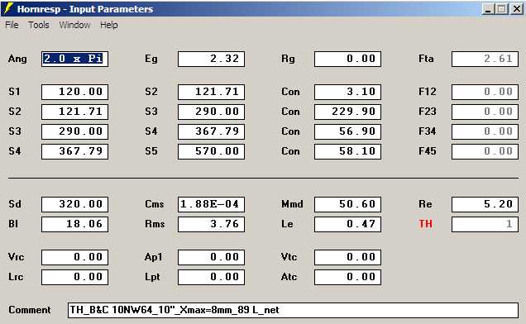Click the S2 field in the S1 row

pyautogui.click(x=212, y=92)
